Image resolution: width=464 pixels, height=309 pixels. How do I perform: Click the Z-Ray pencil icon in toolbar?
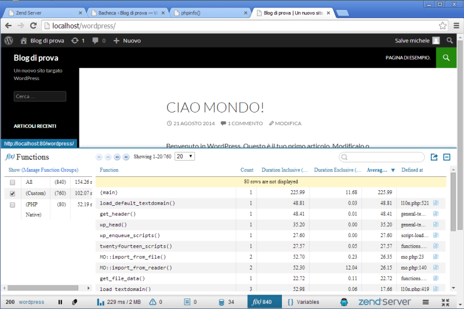tap(75, 302)
